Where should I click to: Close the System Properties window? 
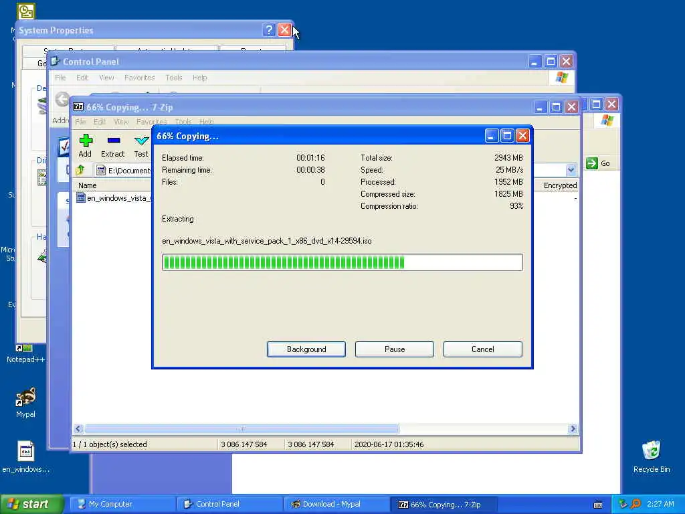284,29
